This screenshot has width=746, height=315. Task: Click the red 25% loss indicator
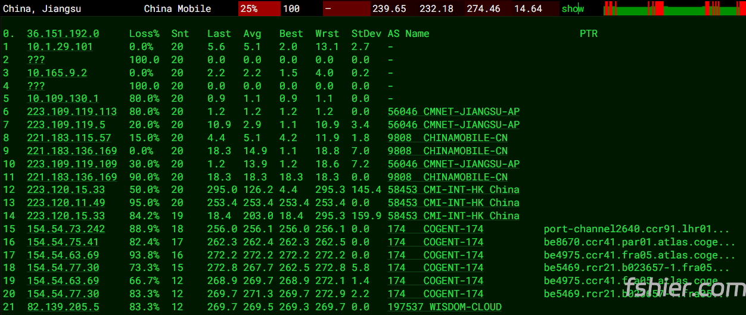click(259, 9)
